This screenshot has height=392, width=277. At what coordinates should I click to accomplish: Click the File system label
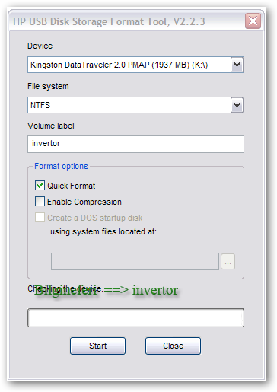tap(48, 86)
